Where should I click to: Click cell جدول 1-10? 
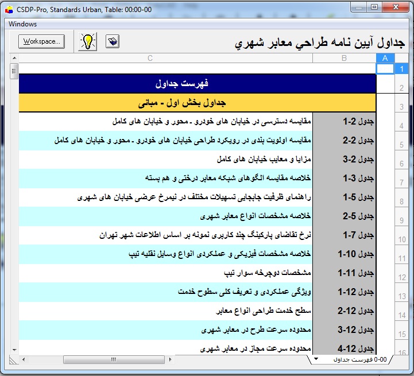point(345,254)
